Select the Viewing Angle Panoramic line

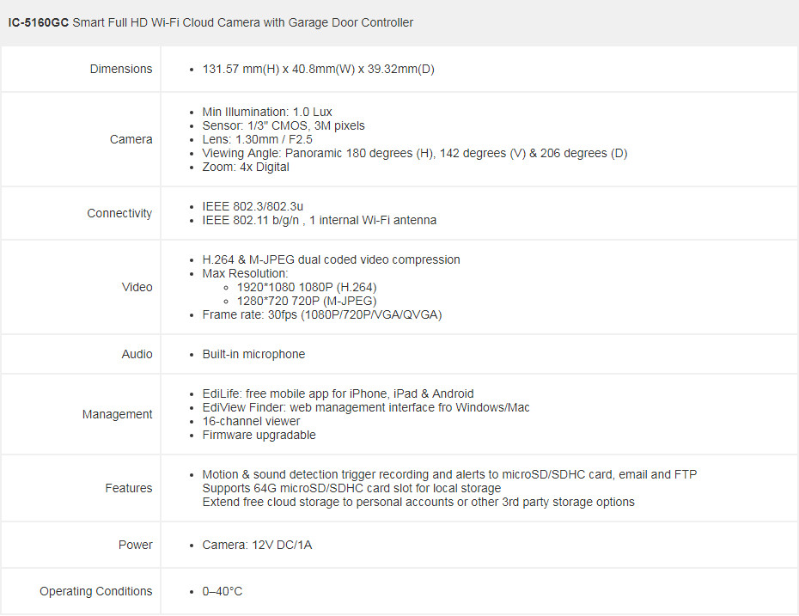coord(415,153)
